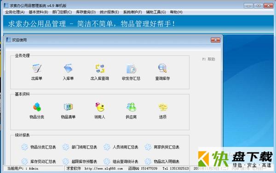This screenshot has height=173, width=276.
Task: Launch the 出入库查询 icon
Action: 100,68
